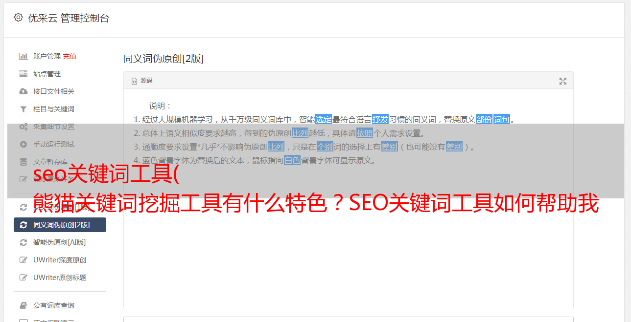Click highlighted word 抒发 in editor
631x322 pixels.
[380, 119]
